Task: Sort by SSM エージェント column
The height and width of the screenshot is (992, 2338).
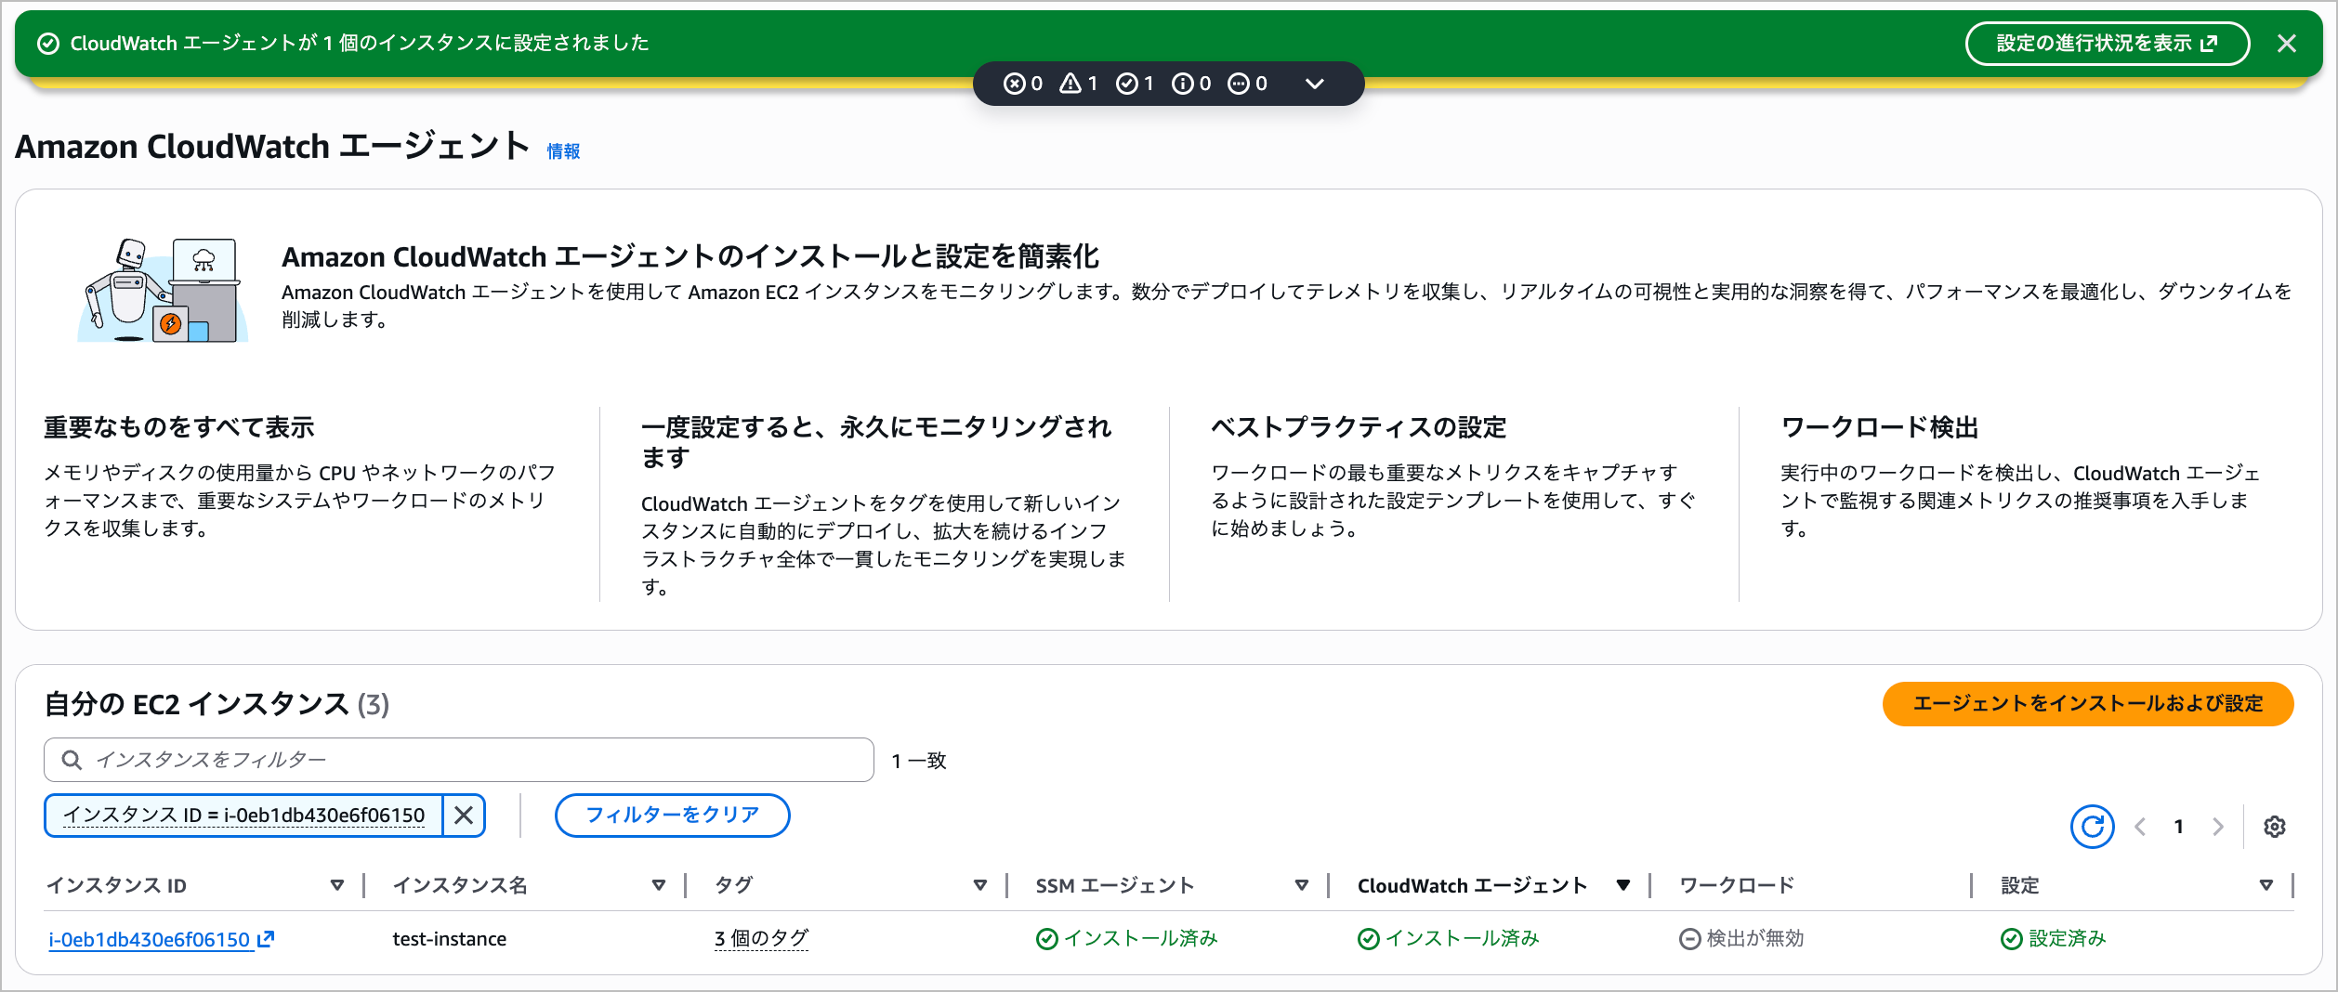Action: click(x=1301, y=885)
